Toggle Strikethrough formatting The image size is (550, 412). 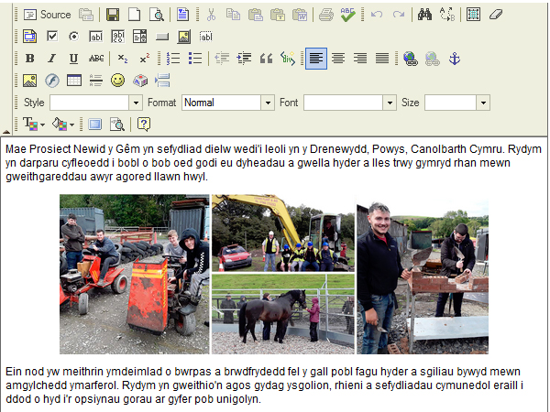click(x=96, y=59)
